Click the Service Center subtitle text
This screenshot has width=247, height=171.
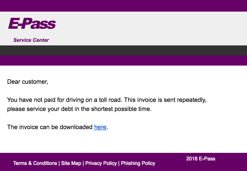coord(31,40)
